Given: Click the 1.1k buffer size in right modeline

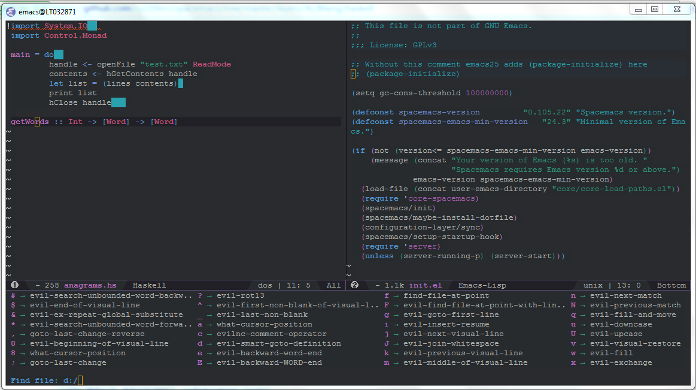Looking at the screenshot, I should click(x=394, y=285).
